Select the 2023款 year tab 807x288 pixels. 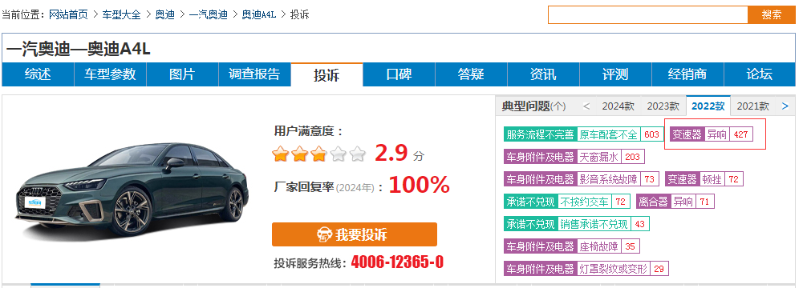663,106
